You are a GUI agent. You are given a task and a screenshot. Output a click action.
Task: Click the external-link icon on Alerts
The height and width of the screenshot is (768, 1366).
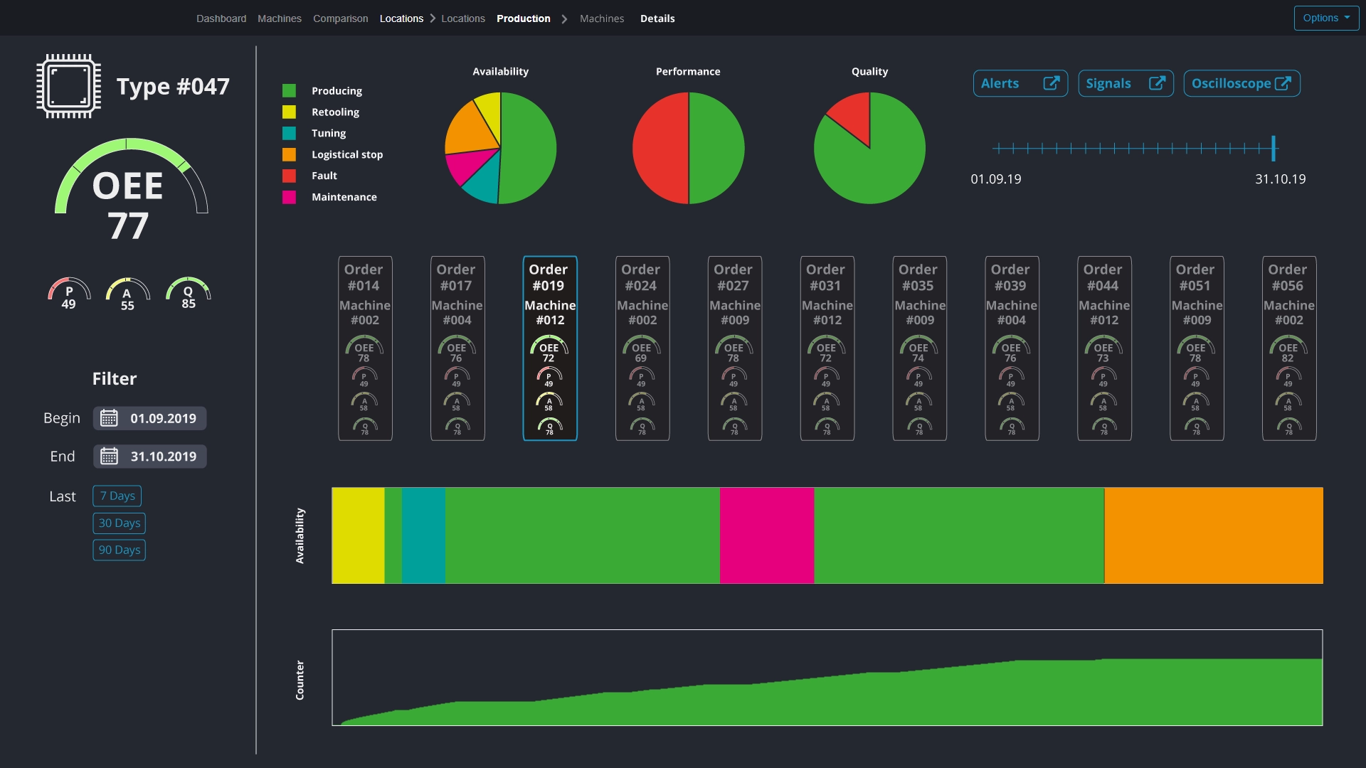[1051, 83]
